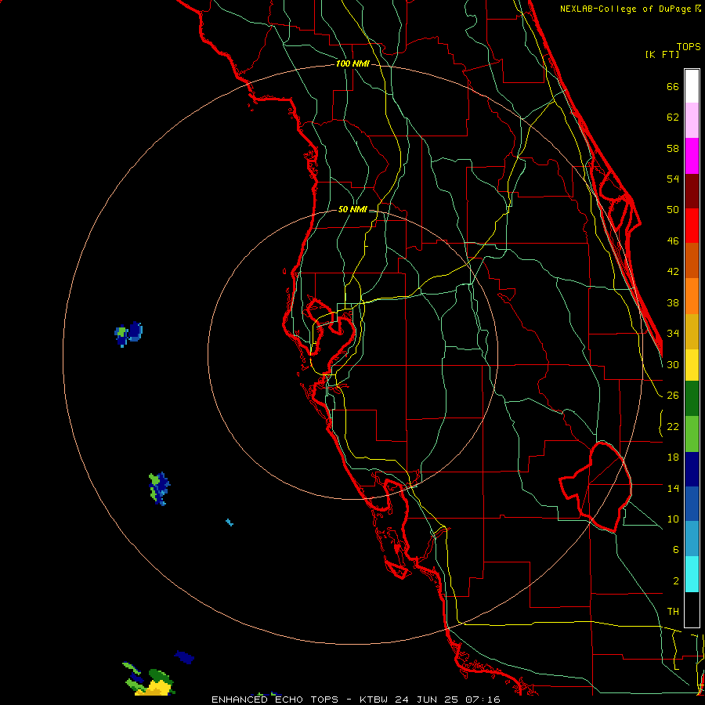
Task: Select the light pink legend swatch
Action: point(692,121)
